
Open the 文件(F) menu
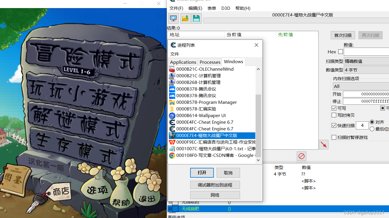point(176,8)
